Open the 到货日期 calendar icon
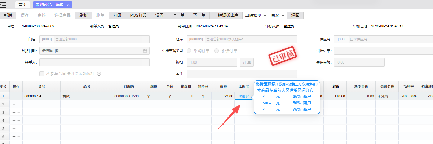Viewport: 433px width, 144px height. (x=145, y=51)
